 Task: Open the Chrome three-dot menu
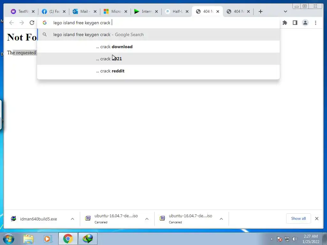point(316,23)
